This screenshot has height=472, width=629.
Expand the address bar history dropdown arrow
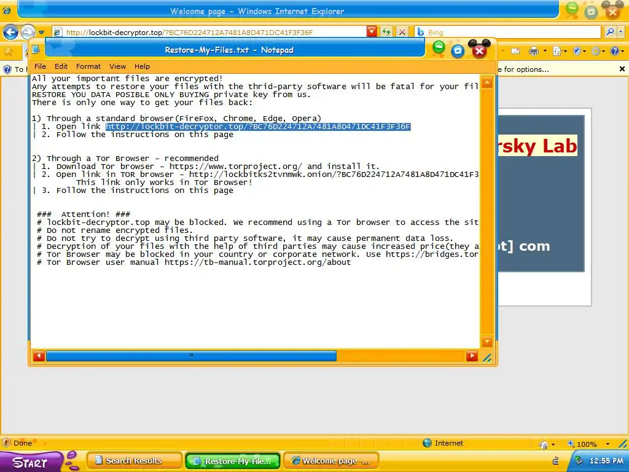(x=372, y=32)
